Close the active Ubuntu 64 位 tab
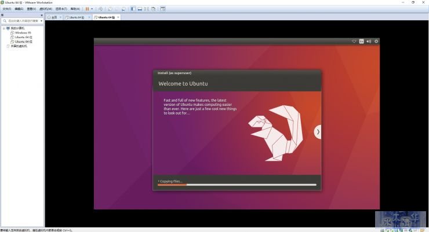Viewport: 429px width, 232px height. coord(118,17)
